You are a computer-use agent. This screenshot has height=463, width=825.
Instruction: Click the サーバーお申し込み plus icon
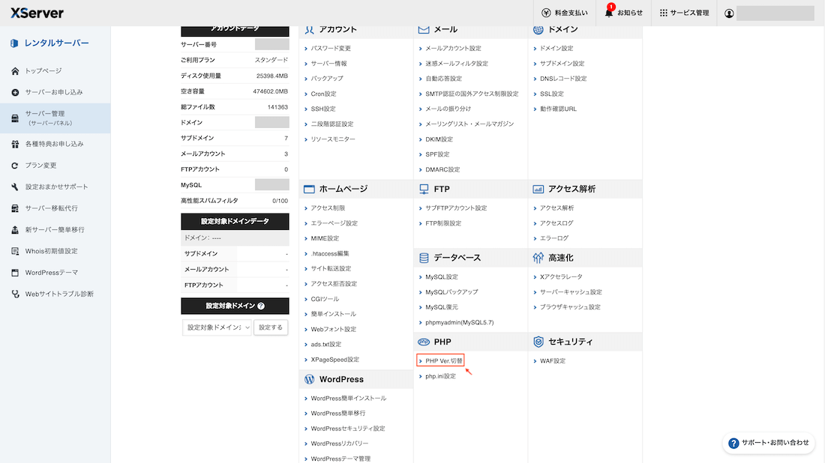(15, 92)
